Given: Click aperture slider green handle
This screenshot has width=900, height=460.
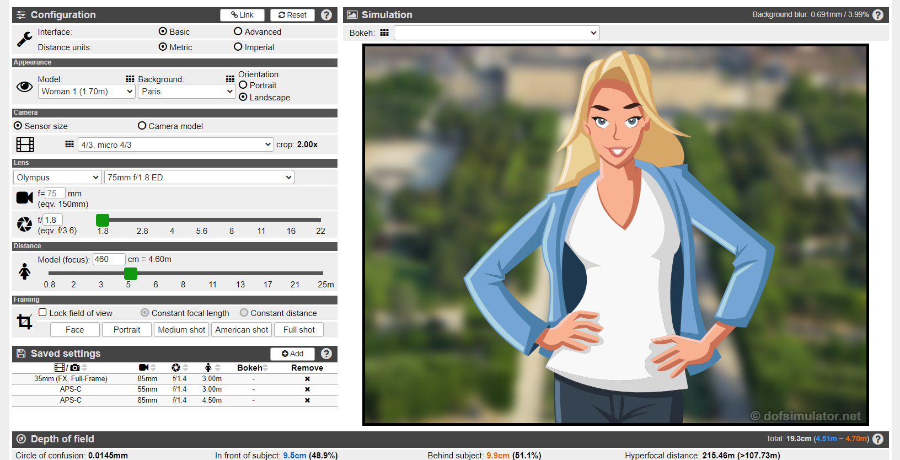Looking at the screenshot, I should (103, 220).
